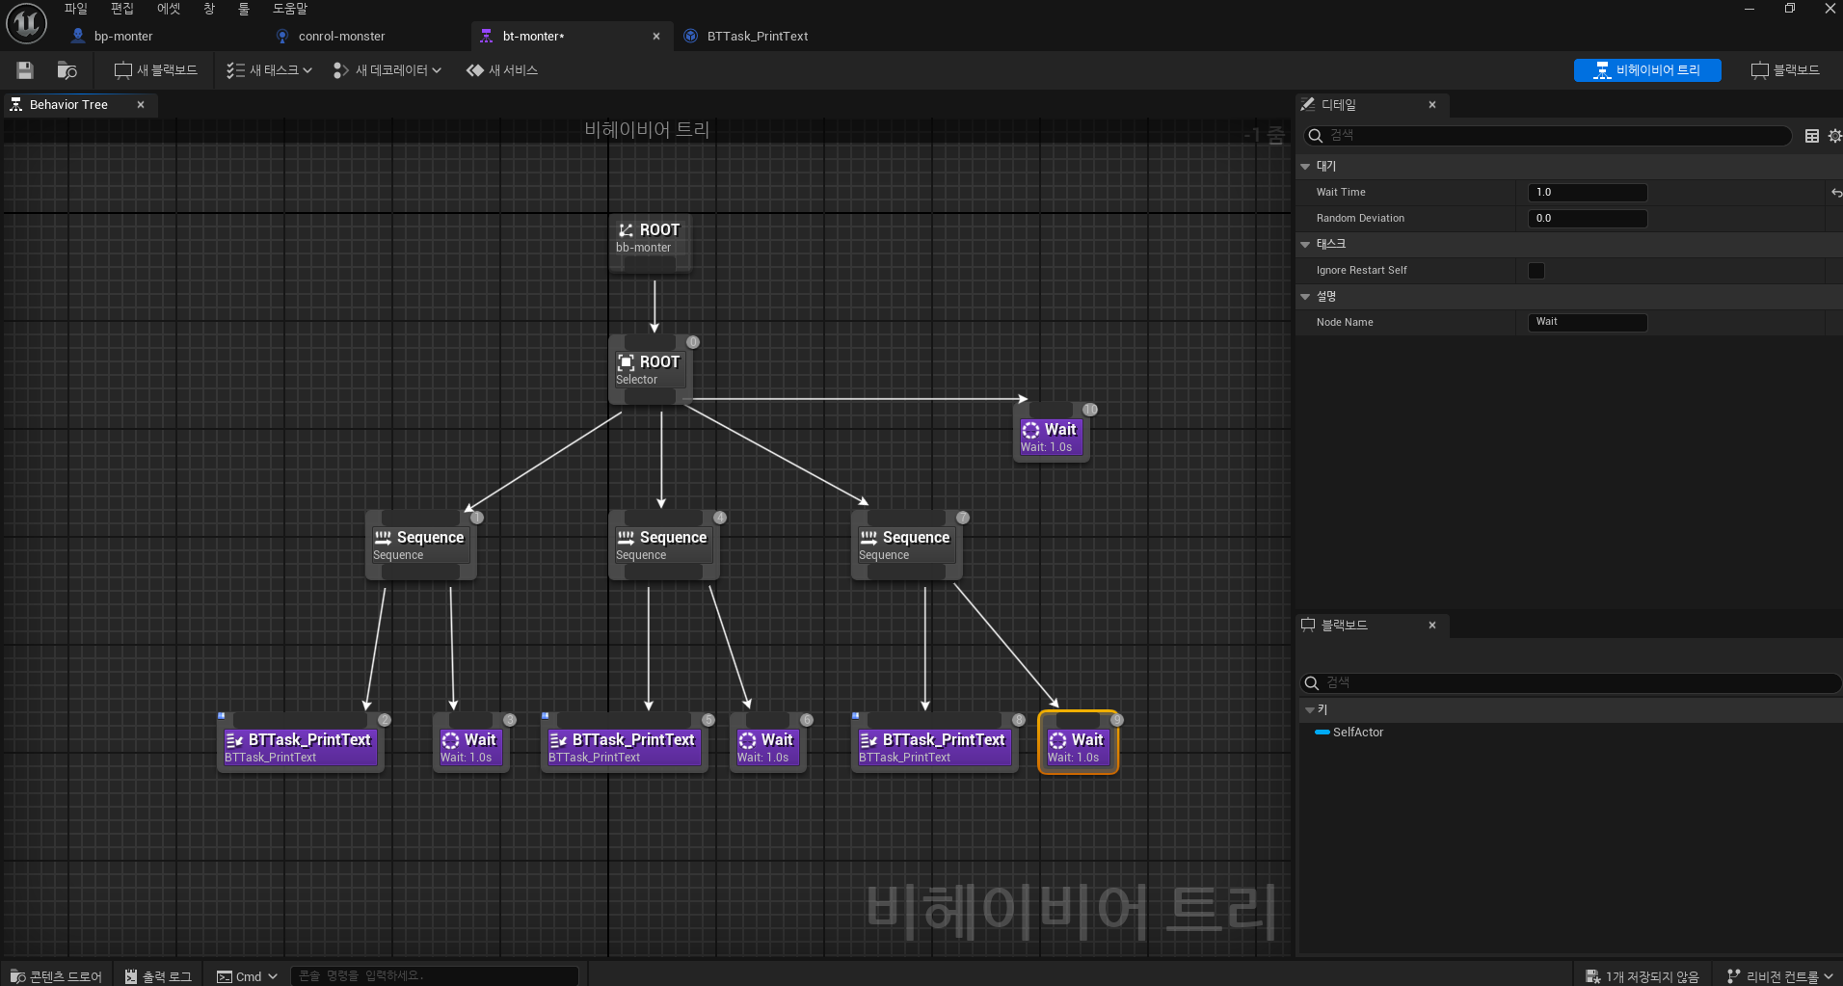Collapse the 태스크 category
The height and width of the screenshot is (986, 1843).
[1305, 245]
